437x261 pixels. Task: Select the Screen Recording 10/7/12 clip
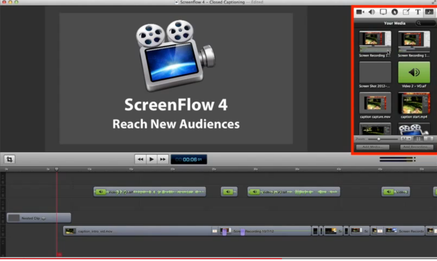pos(265,231)
